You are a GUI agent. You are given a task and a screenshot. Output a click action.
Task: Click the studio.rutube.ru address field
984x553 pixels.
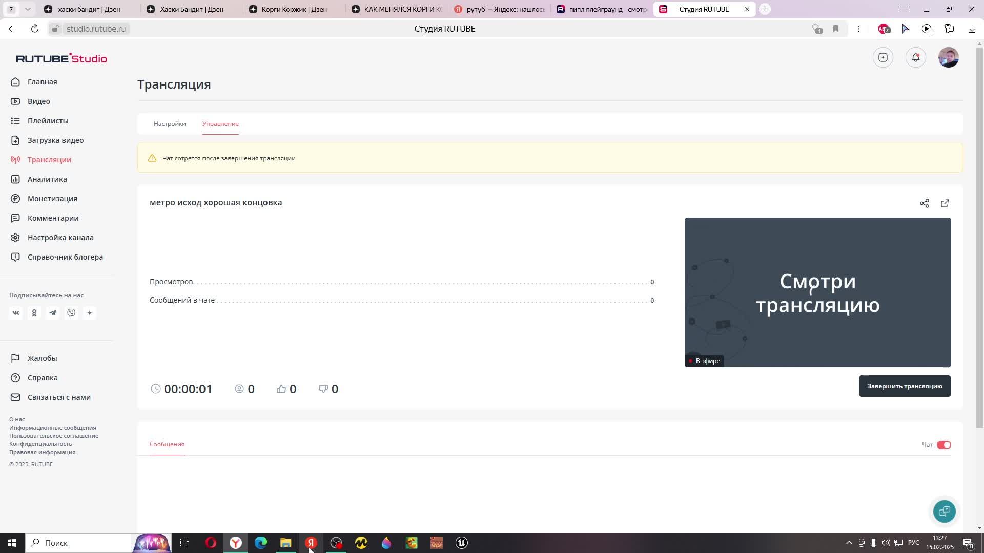[96, 29]
